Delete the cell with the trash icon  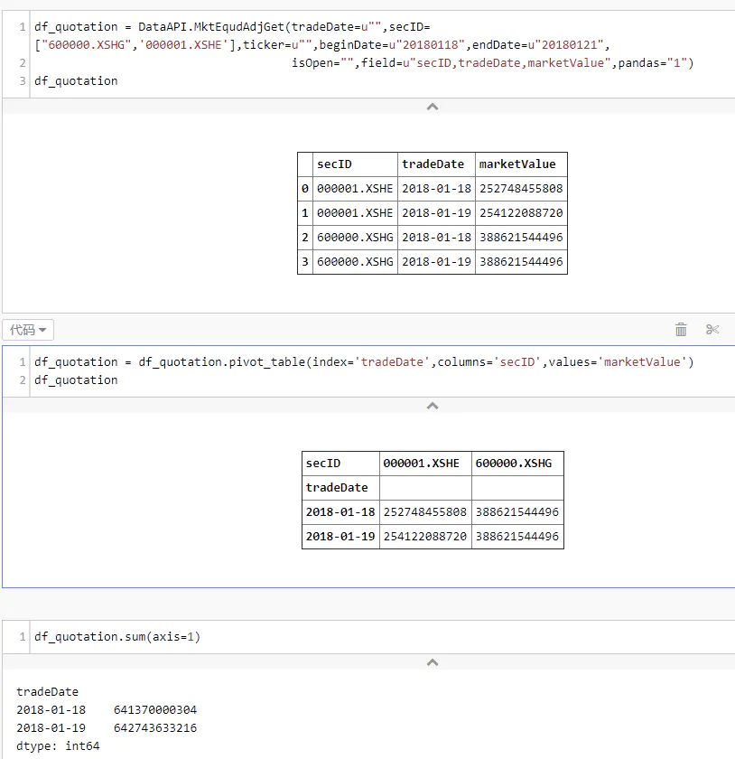tap(681, 330)
